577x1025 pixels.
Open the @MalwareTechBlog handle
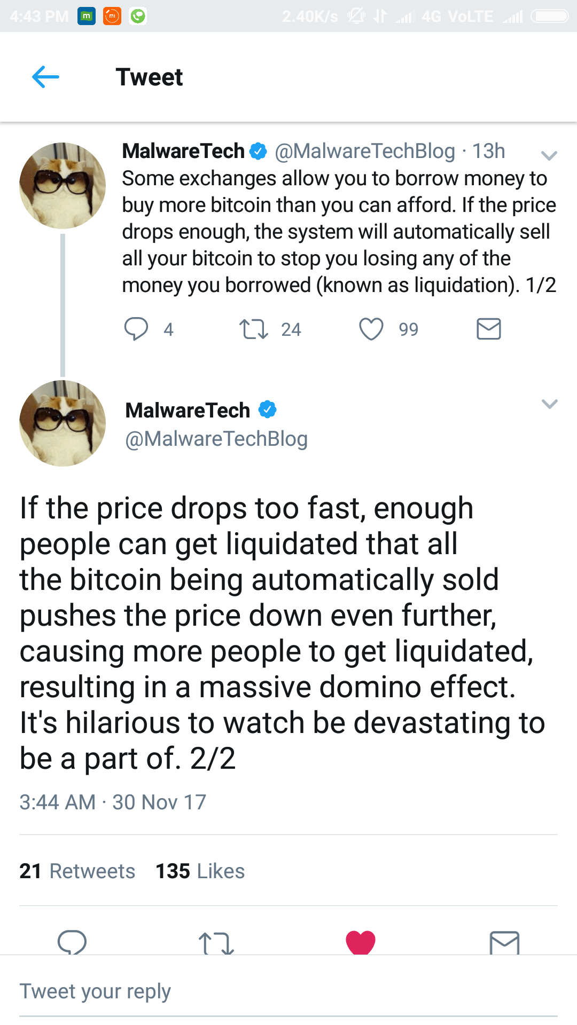click(x=215, y=439)
